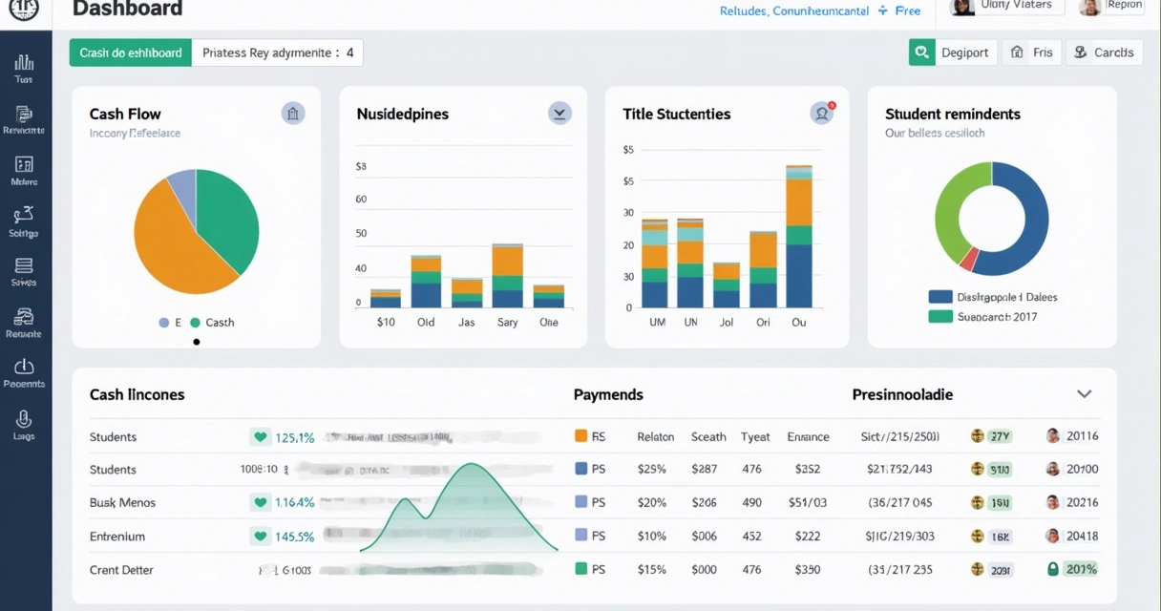Open the Pacennts panel via its sidebar icon
Viewport: 1161px width, 611px height.
click(26, 370)
